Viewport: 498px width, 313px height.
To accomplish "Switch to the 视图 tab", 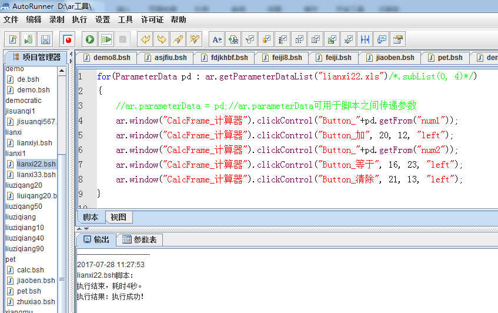I will (118, 217).
